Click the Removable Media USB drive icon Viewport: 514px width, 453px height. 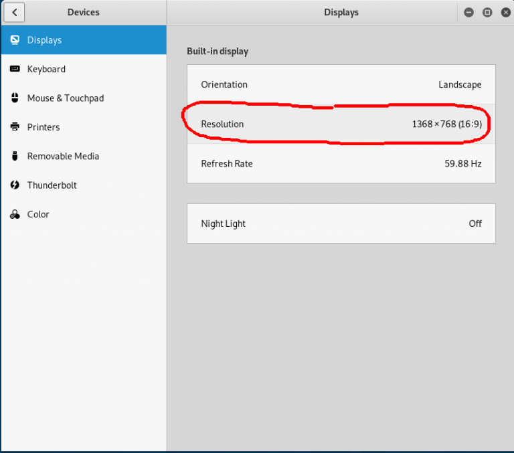(x=15, y=156)
